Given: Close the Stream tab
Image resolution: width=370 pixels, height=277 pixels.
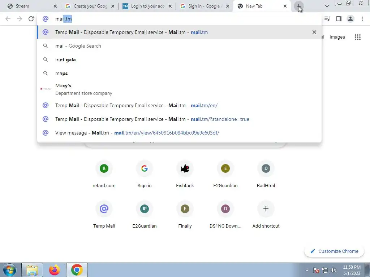Looking at the screenshot, I should click(x=55, y=6).
